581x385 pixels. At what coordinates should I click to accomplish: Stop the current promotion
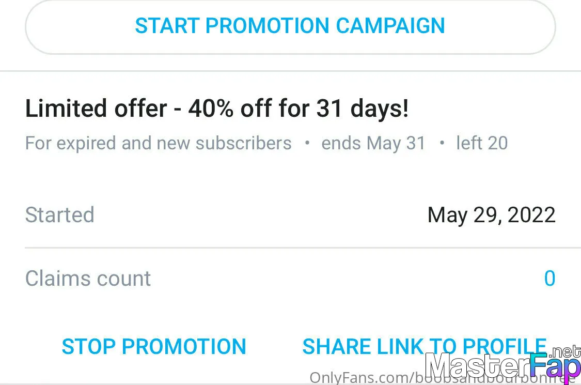coord(154,346)
